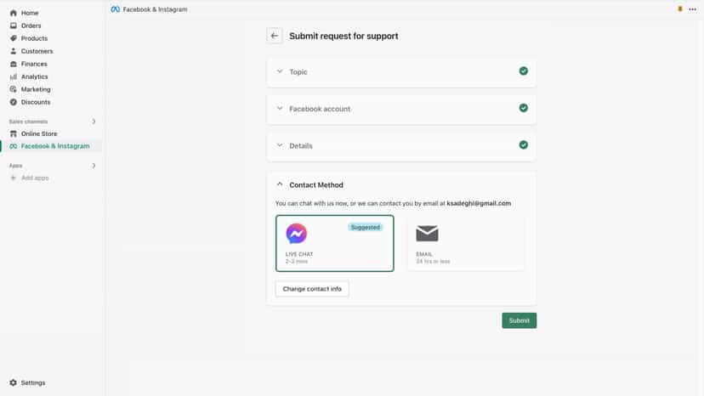Open the three-dot more menu

[692, 9]
